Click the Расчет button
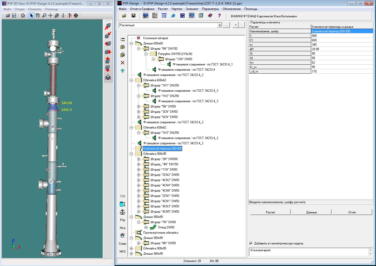The width and height of the screenshot is (376, 266). [270, 212]
